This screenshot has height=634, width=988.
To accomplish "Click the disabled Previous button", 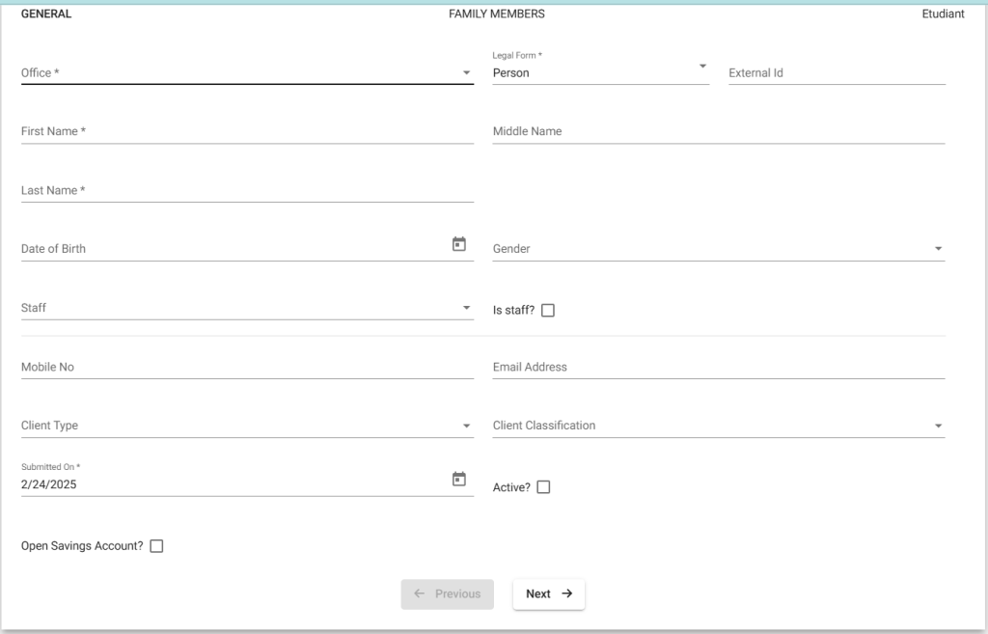I will pos(447,594).
